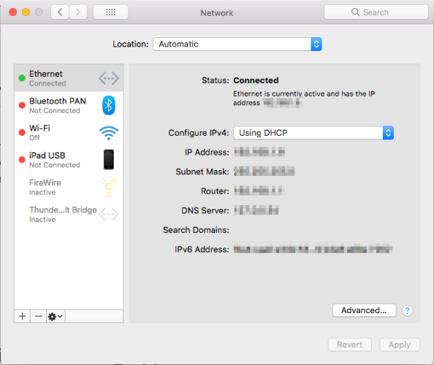Click the Bluetooth icon for Bluetooth PAN
Viewport: 434px width, 365px height.
(108, 105)
